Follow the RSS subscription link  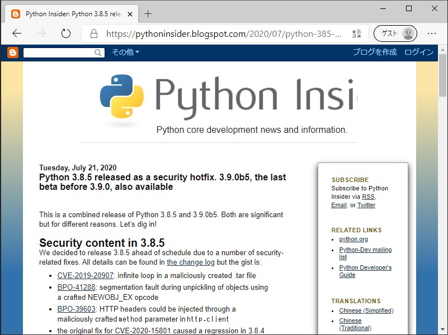[367, 197]
